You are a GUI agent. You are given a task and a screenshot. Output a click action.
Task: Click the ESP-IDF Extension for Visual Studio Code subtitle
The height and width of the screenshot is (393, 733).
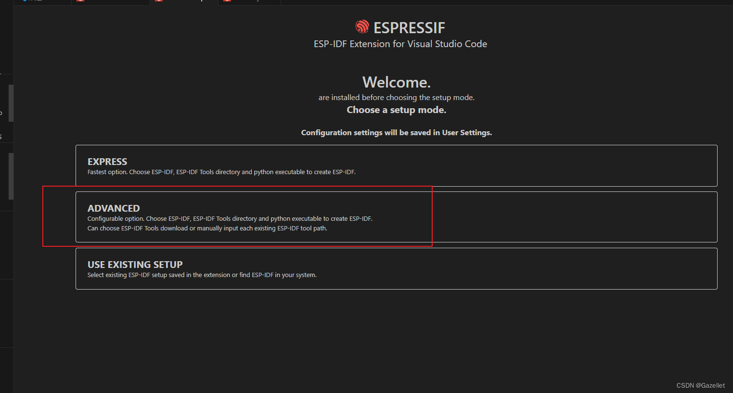click(400, 44)
